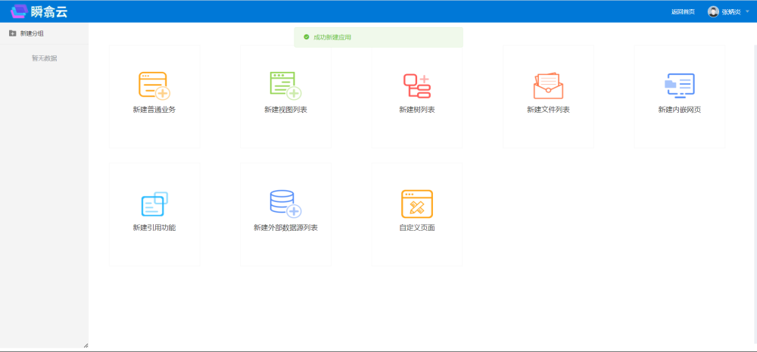The image size is (757, 352).
Task: Open the orange 自定义页面 icon
Action: coord(416,204)
